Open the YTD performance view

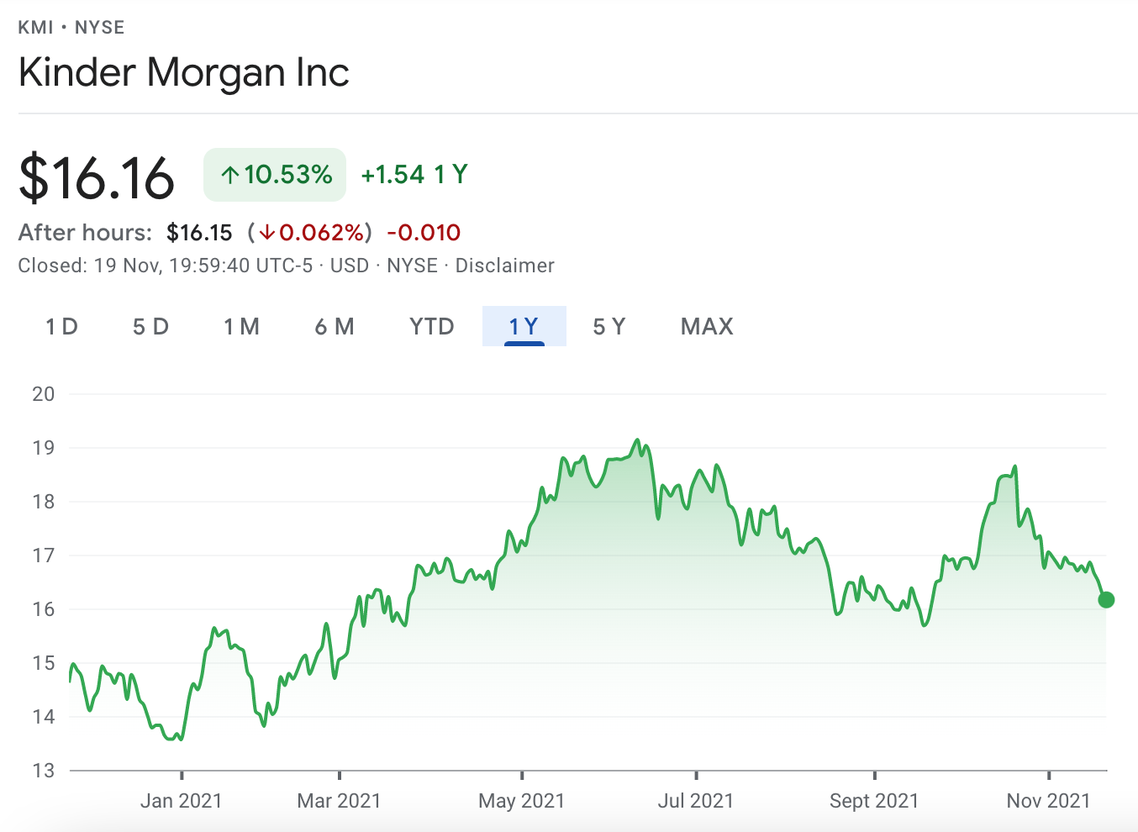(431, 326)
